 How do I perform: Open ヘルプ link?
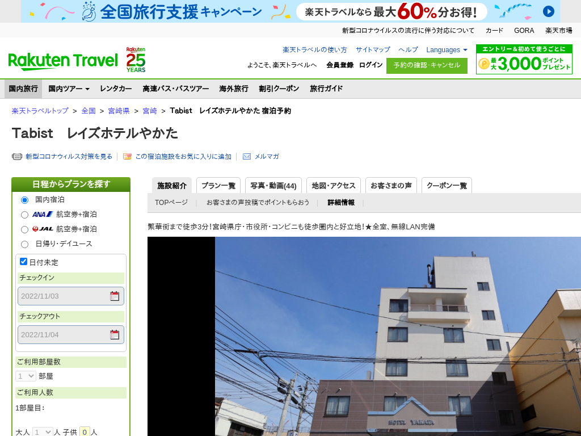click(x=408, y=50)
